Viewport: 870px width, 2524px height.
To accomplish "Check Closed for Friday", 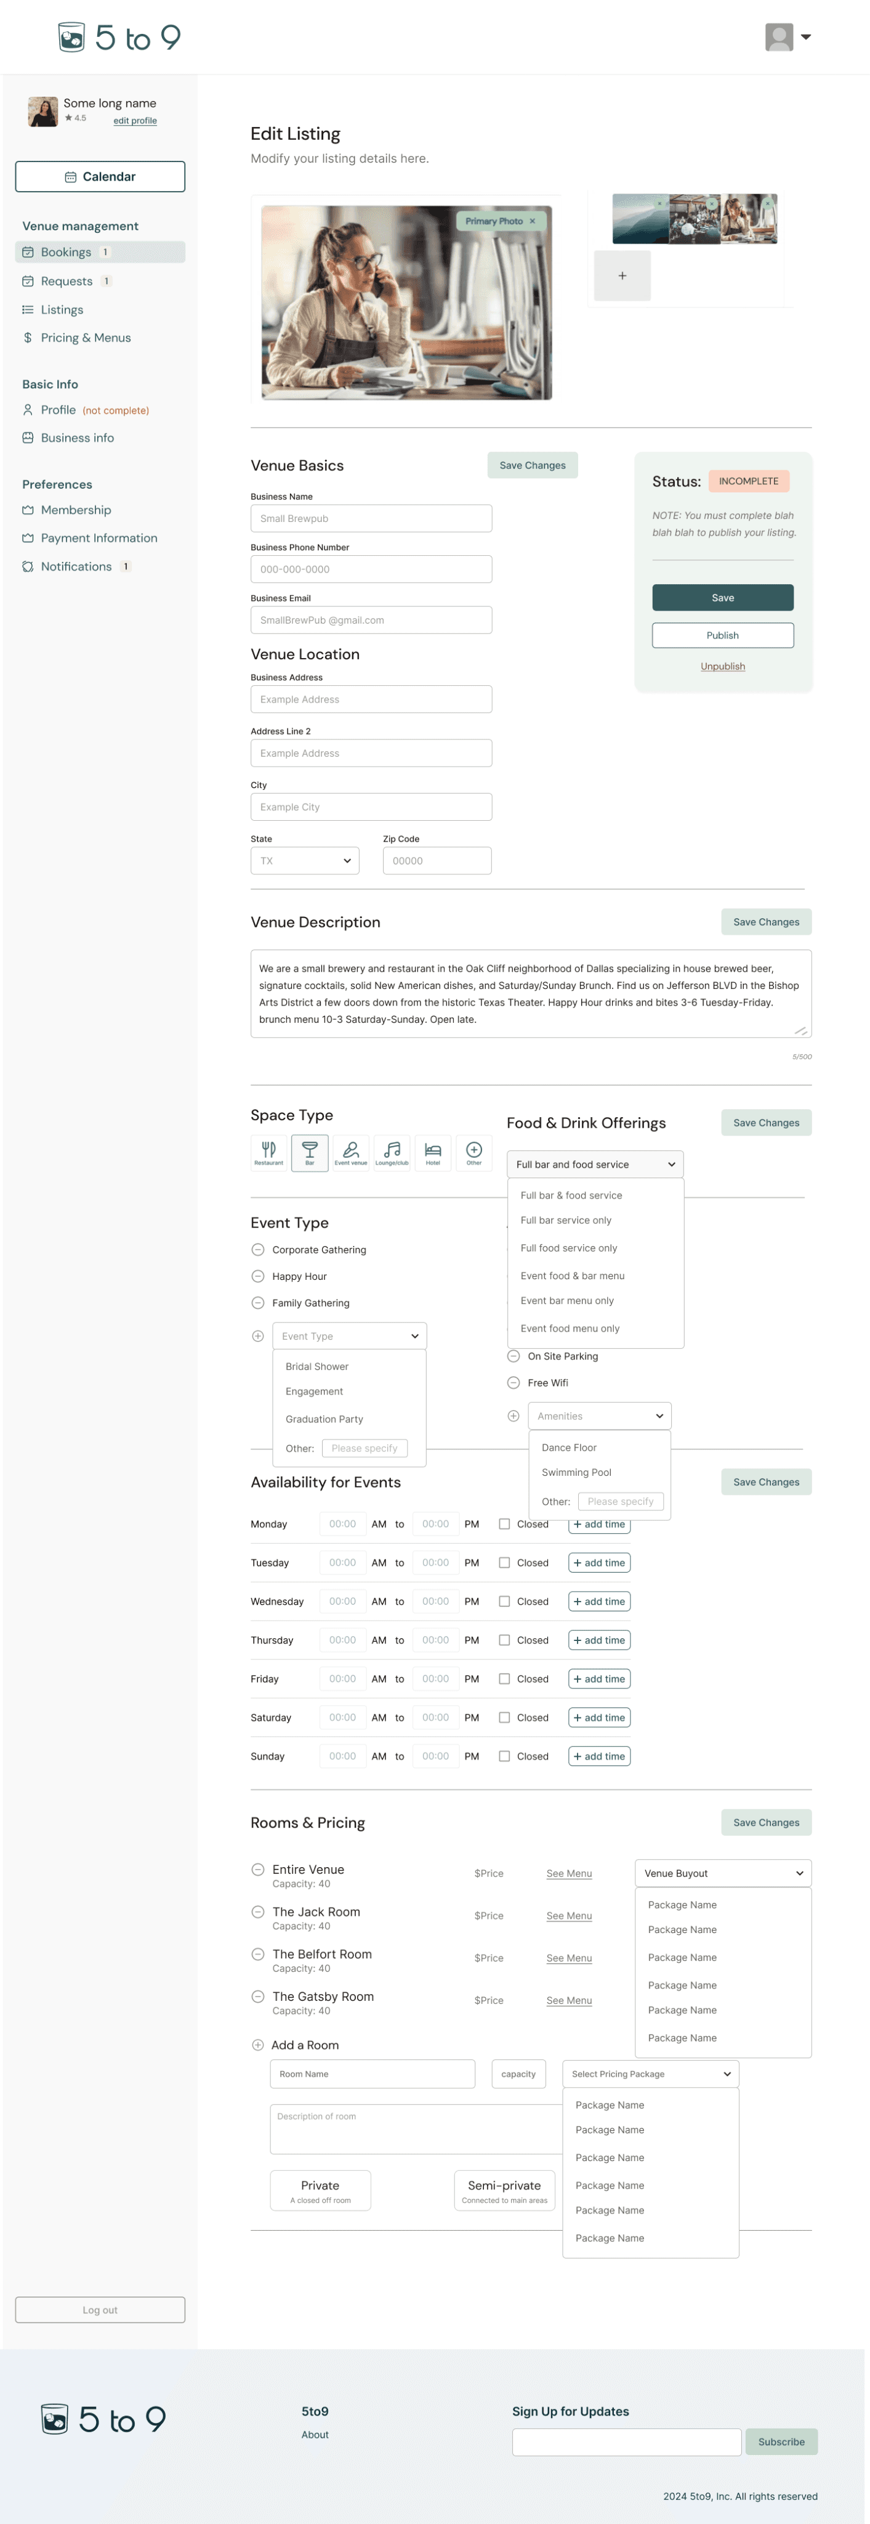I will coord(504,1679).
